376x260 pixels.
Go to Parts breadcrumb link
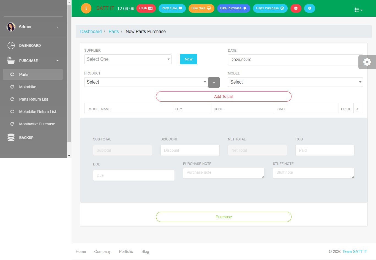114,31
